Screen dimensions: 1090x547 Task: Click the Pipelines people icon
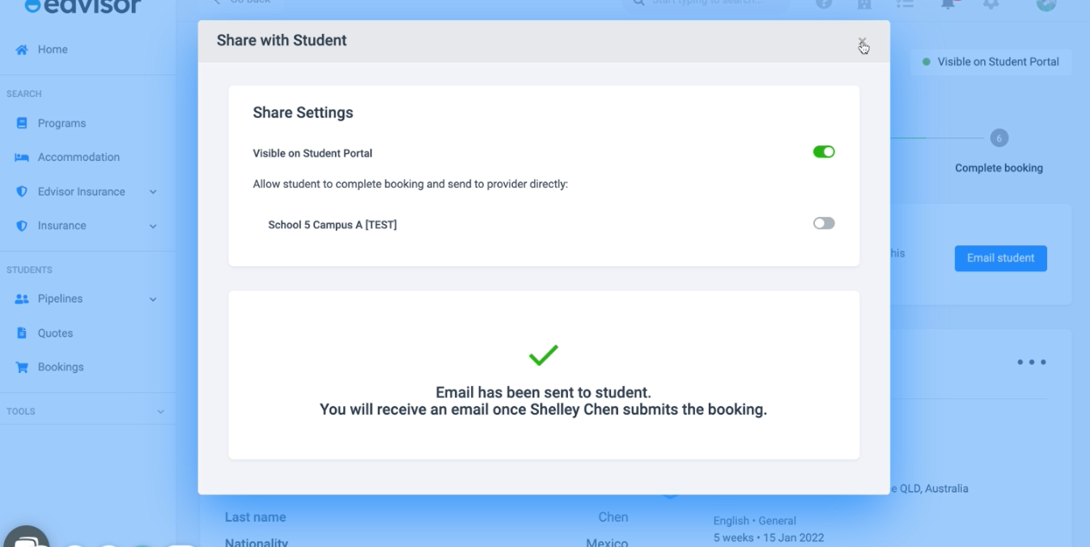click(22, 299)
